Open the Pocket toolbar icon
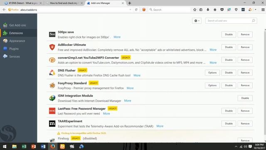Screen dimensions: 266x150 pyautogui.click(x=222, y=10)
